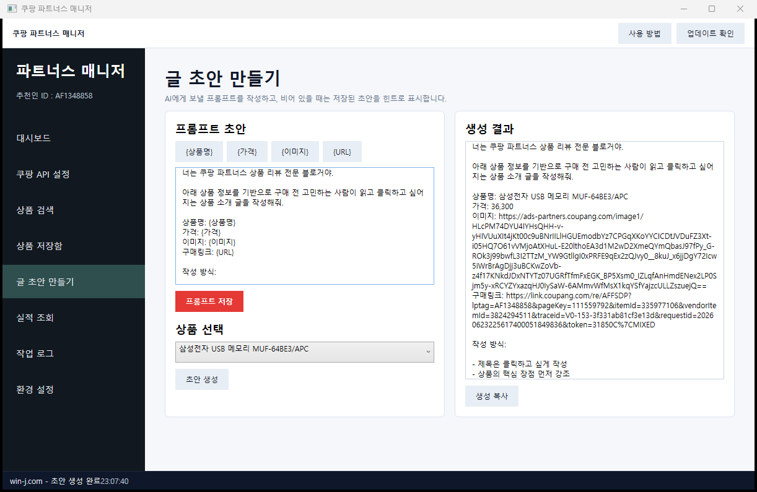Click inside the 프롬프트 초안 text area
This screenshot has width=757, height=492.
(x=305, y=226)
